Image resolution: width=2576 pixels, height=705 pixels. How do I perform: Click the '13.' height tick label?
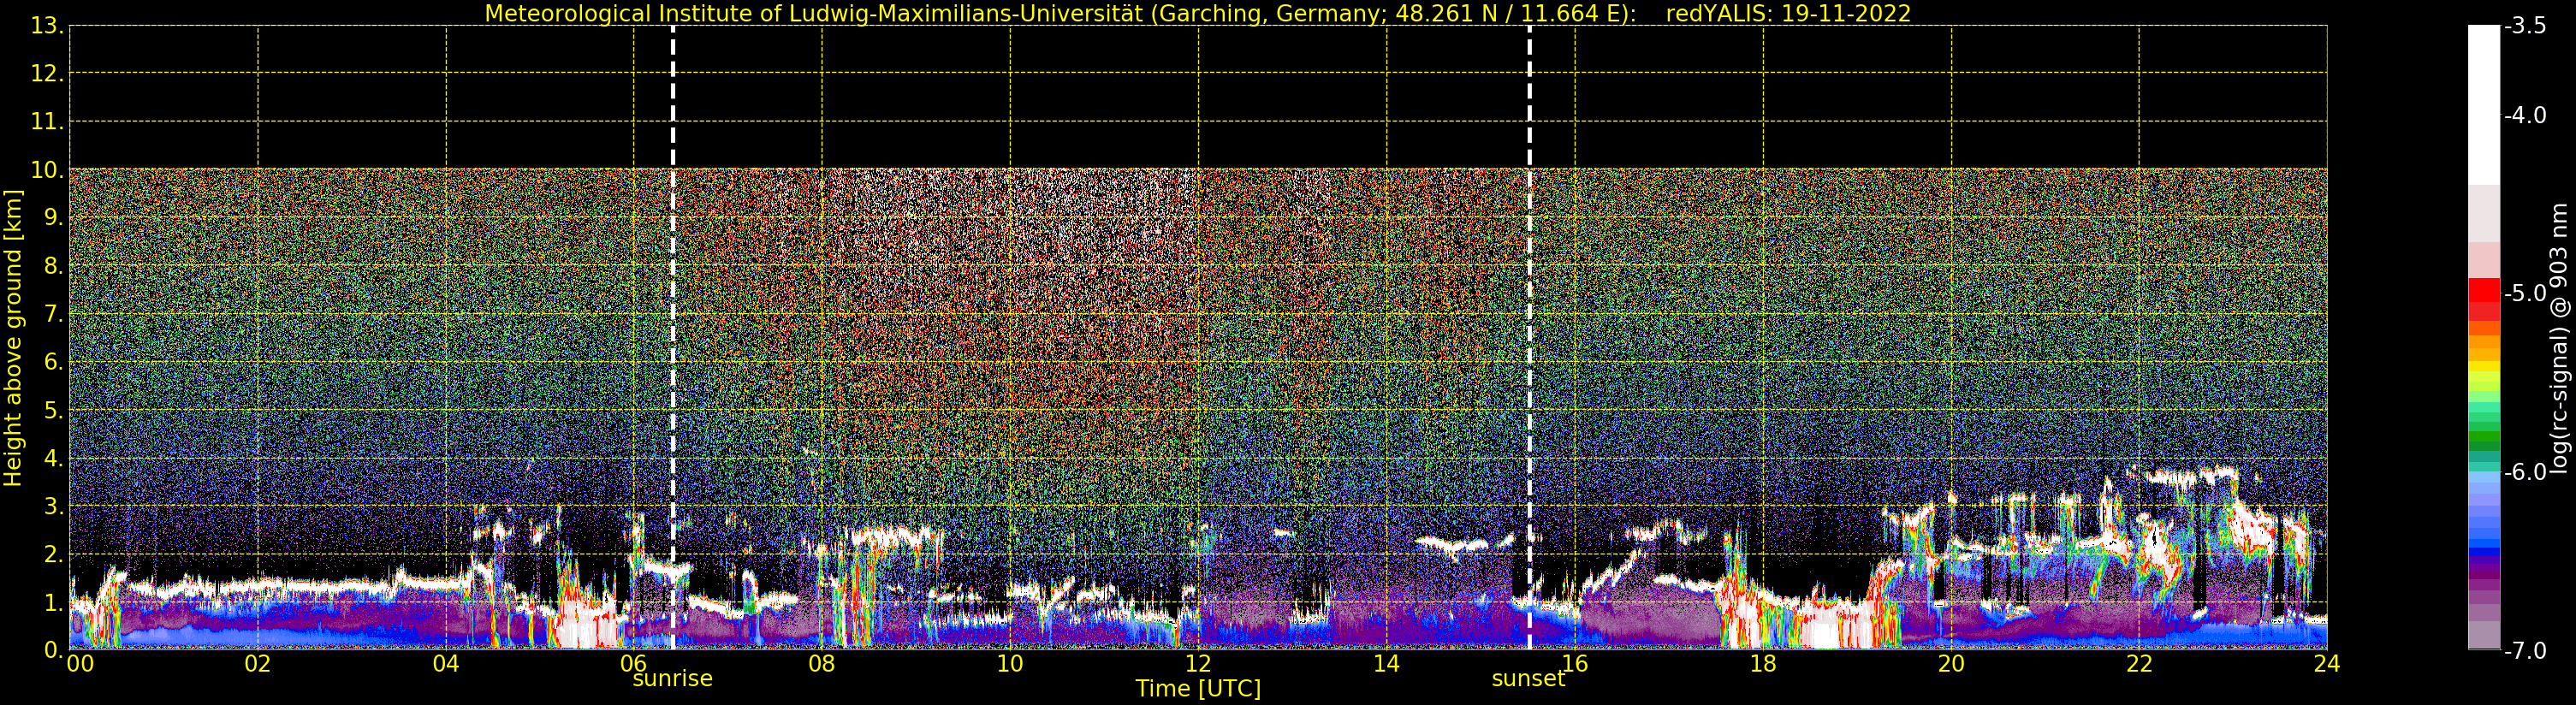pyautogui.click(x=47, y=26)
